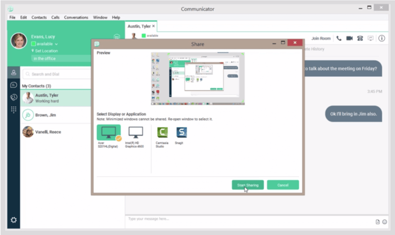The height and width of the screenshot is (235, 395).
Task: Click the Start Sharing button
Action: [x=248, y=185]
